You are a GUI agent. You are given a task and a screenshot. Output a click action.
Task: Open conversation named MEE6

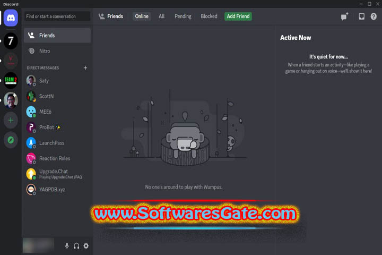tap(57, 112)
